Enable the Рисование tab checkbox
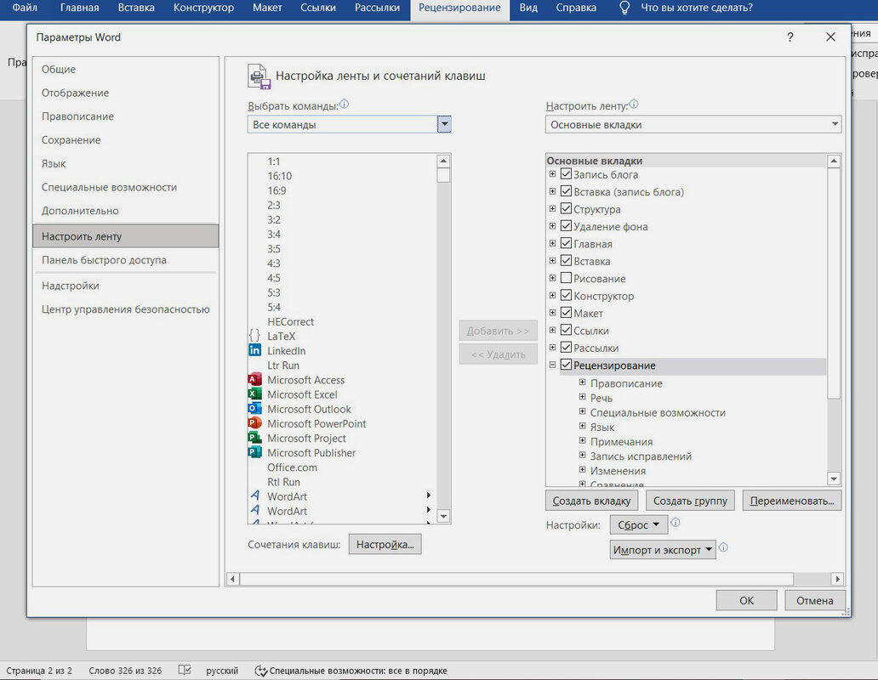 (566, 279)
